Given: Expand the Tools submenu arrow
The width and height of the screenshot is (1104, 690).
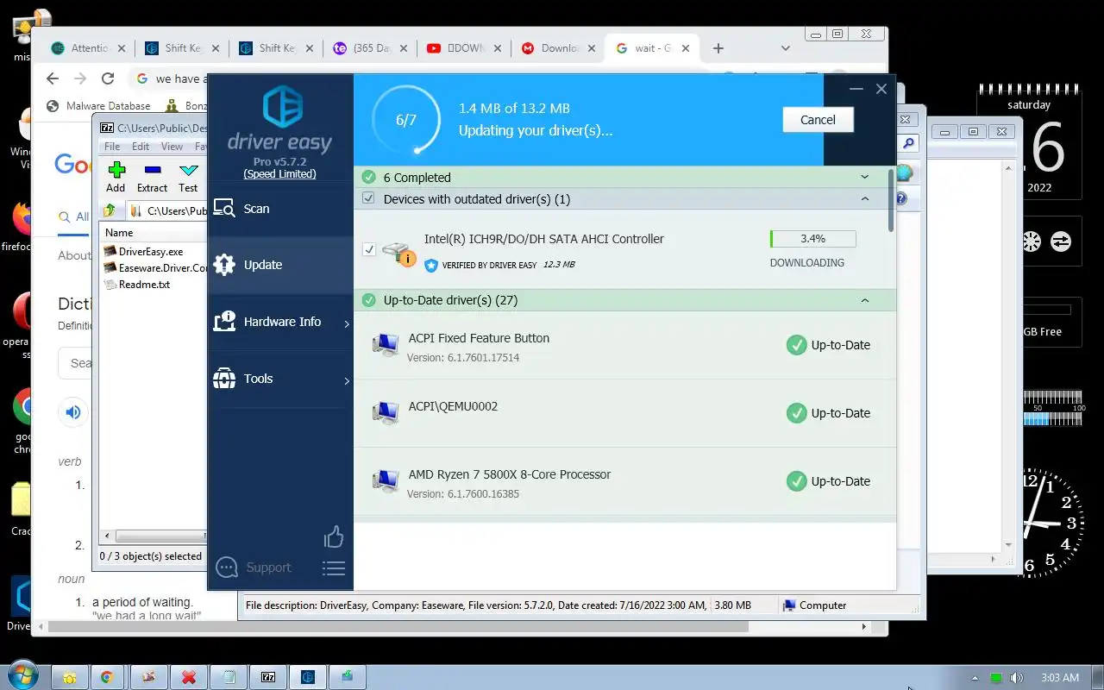Looking at the screenshot, I should 347,380.
